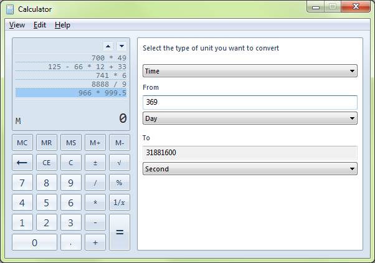Image resolution: width=375 pixels, height=263 pixels.
Task: Click the CE clear entry button
Action: [47, 163]
